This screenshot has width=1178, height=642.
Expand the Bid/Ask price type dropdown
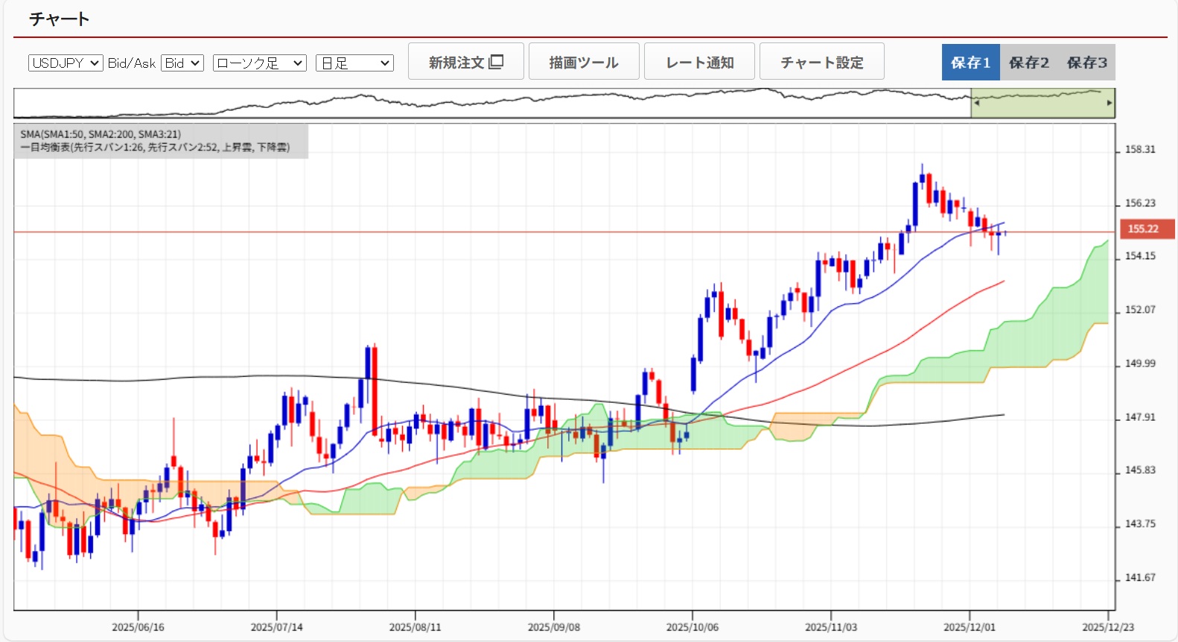click(x=182, y=63)
